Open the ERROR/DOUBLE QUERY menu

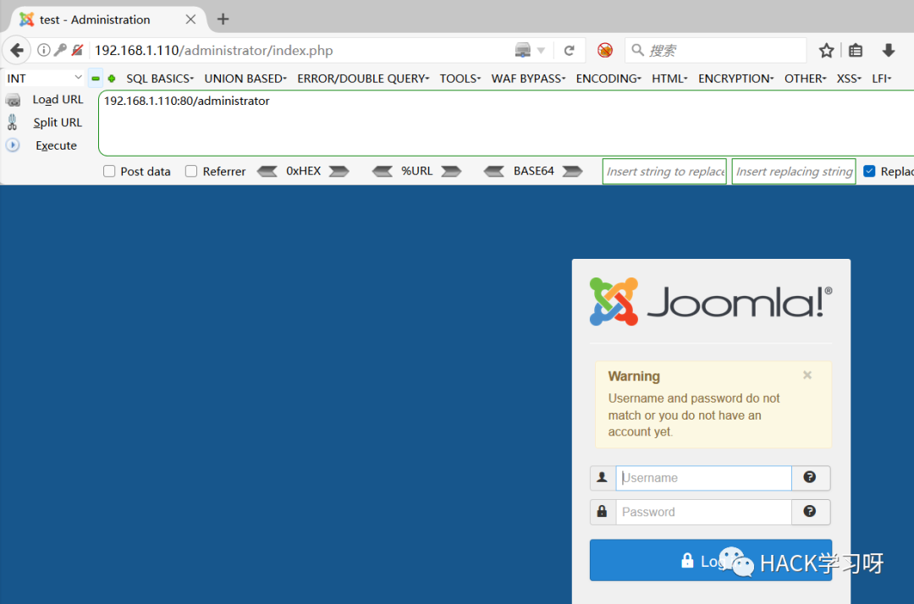363,79
